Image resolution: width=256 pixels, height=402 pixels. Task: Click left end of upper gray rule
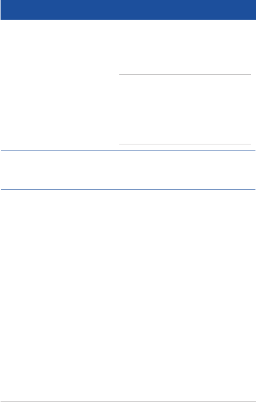(120, 74)
